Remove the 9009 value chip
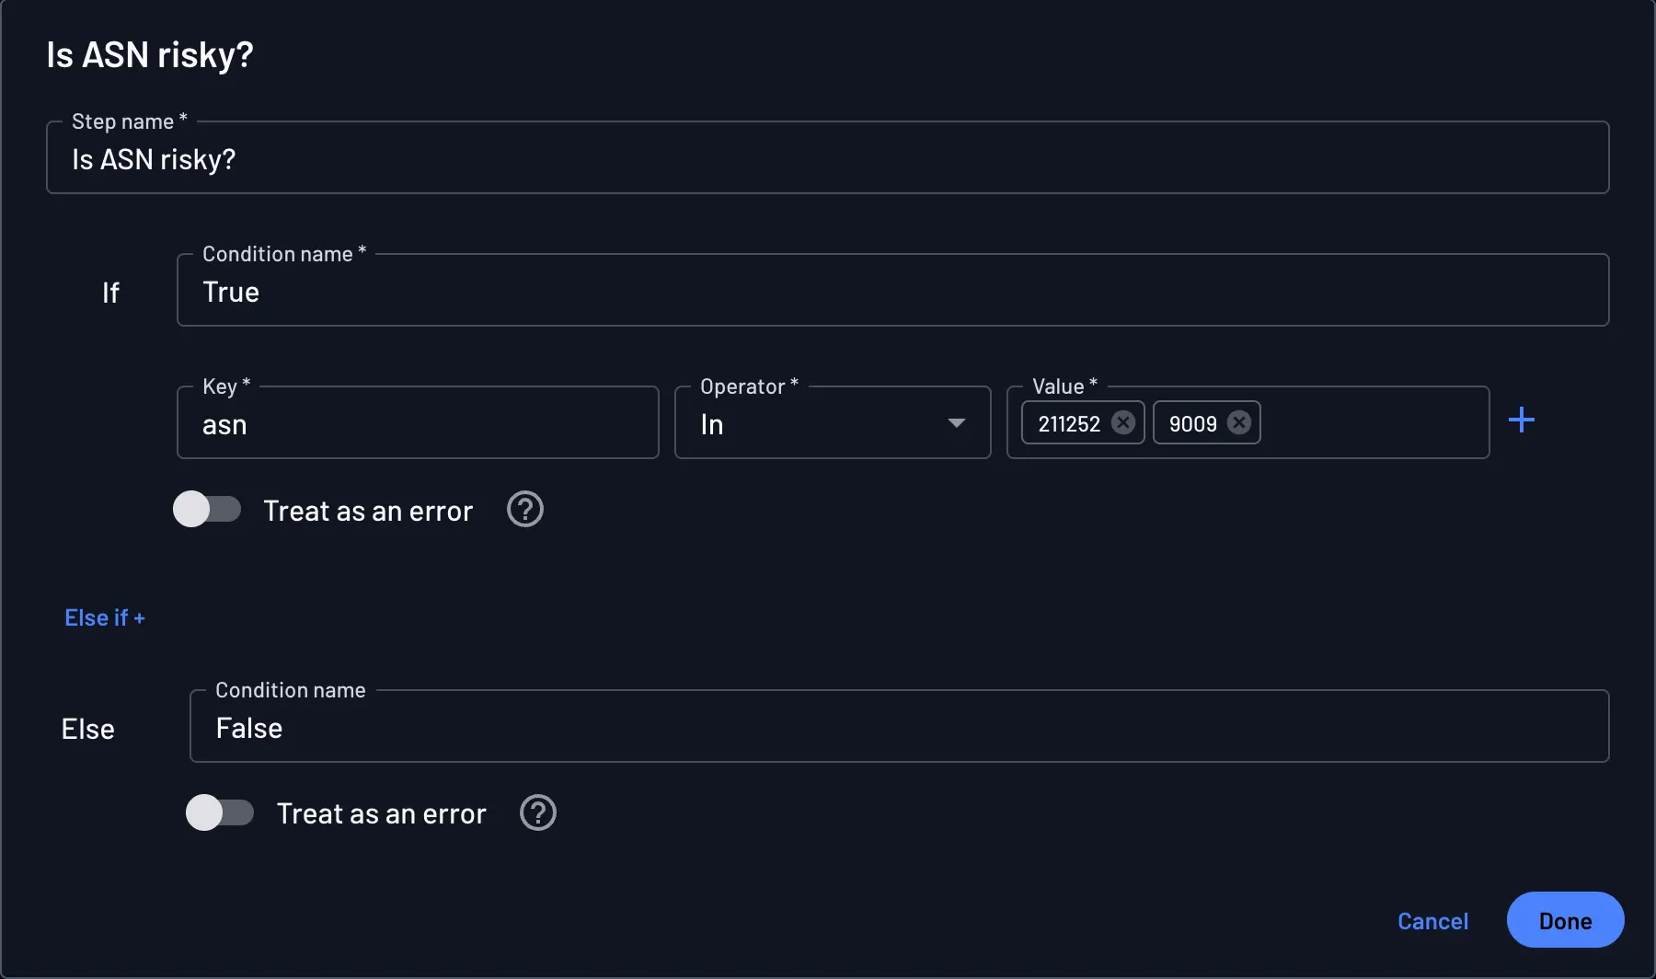The width and height of the screenshot is (1656, 979). click(x=1239, y=422)
